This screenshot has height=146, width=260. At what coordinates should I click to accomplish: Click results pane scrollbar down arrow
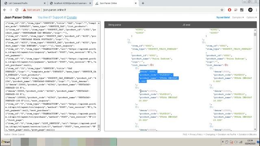click(255, 129)
